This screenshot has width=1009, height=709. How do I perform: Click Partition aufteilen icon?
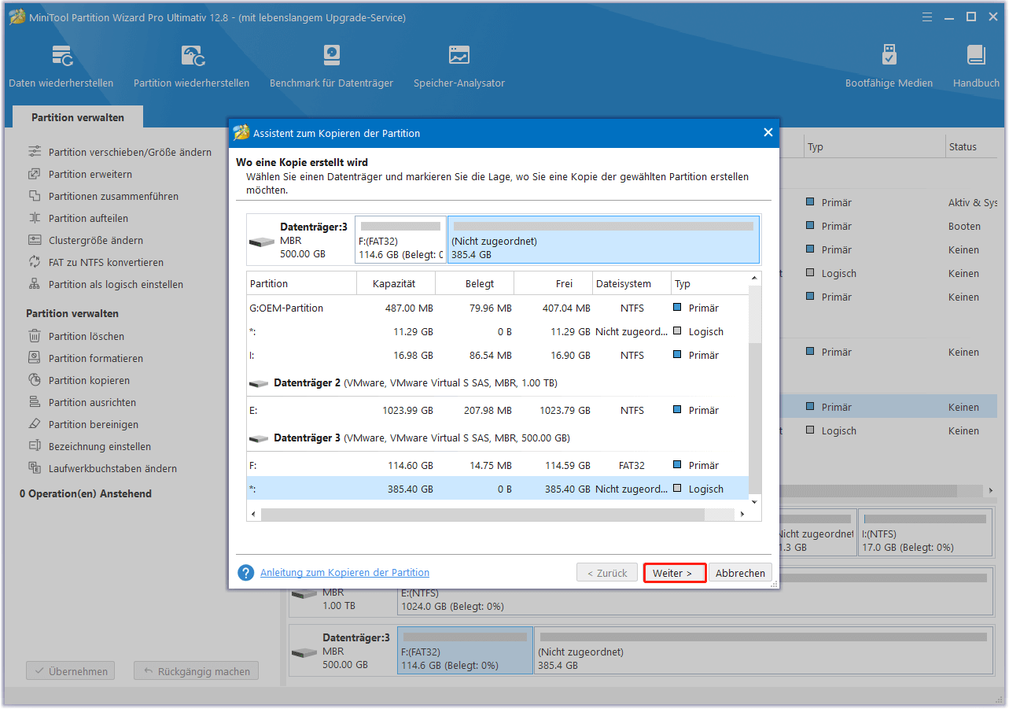tap(35, 218)
